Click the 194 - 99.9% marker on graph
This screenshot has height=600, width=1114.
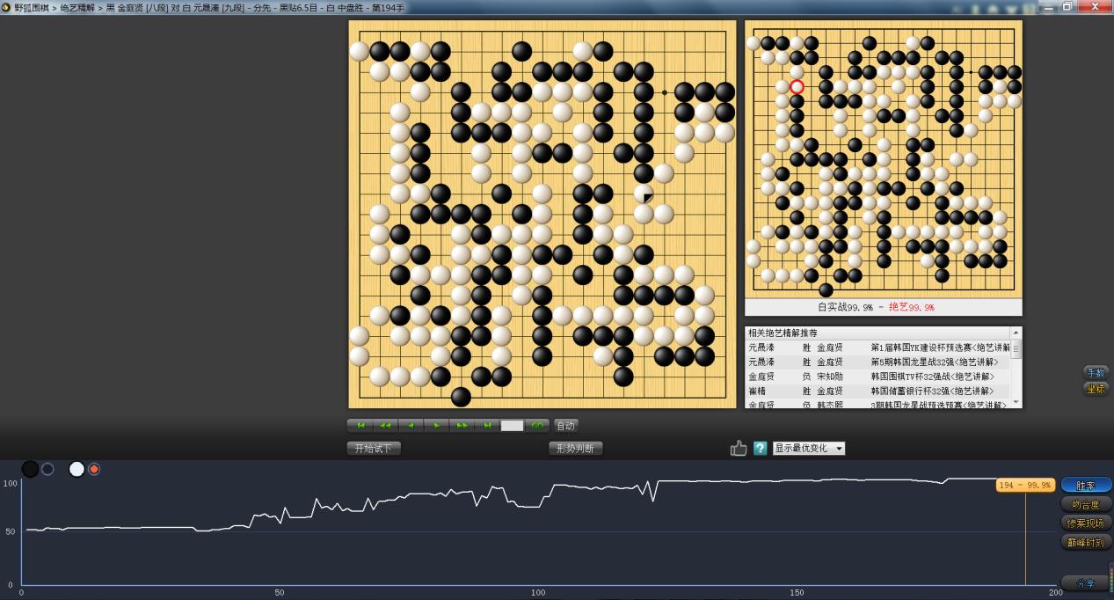click(1023, 485)
